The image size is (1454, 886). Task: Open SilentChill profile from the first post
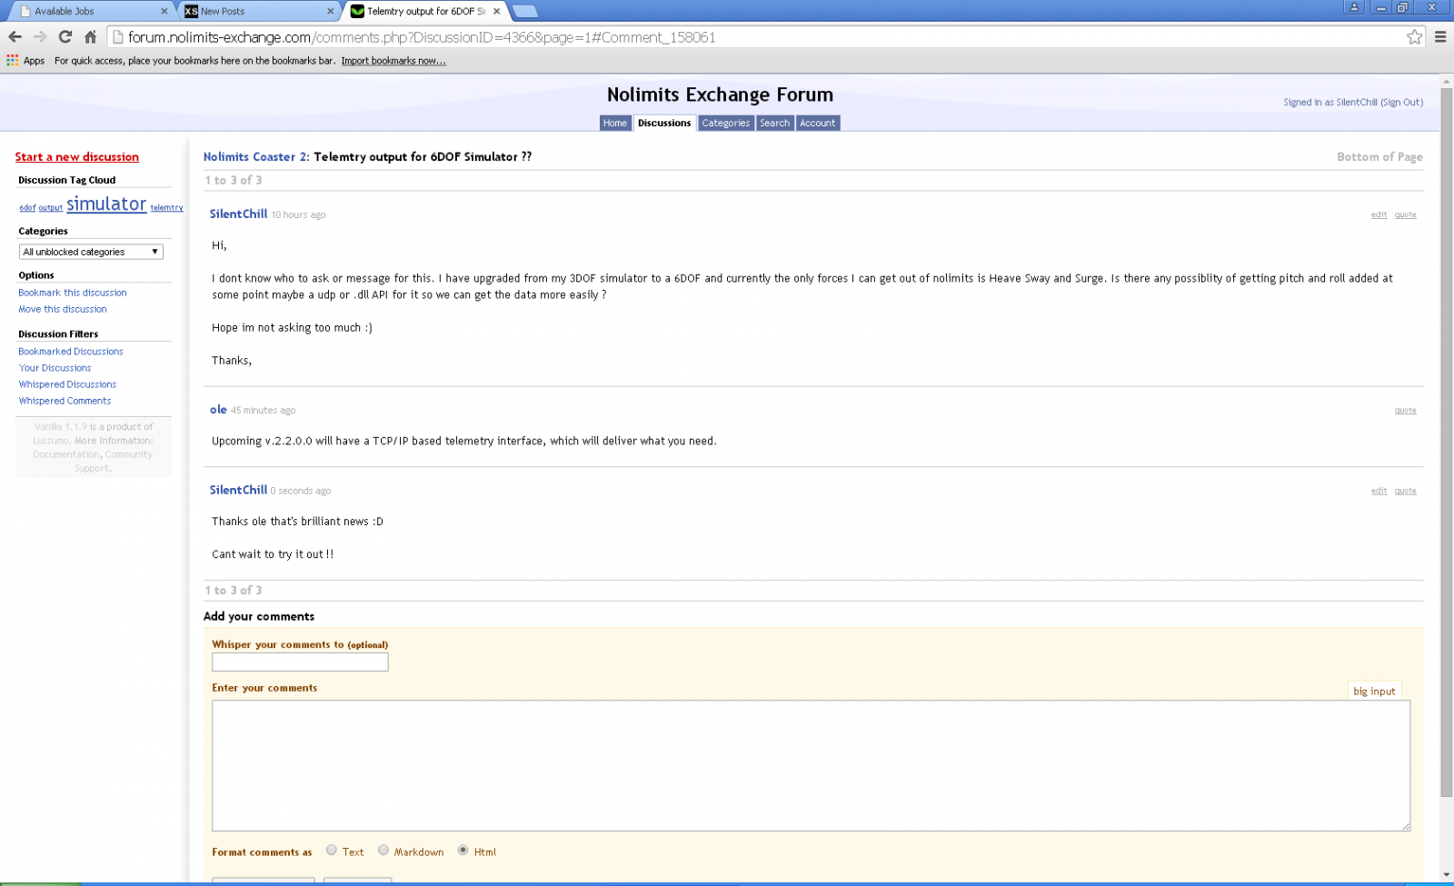238,214
